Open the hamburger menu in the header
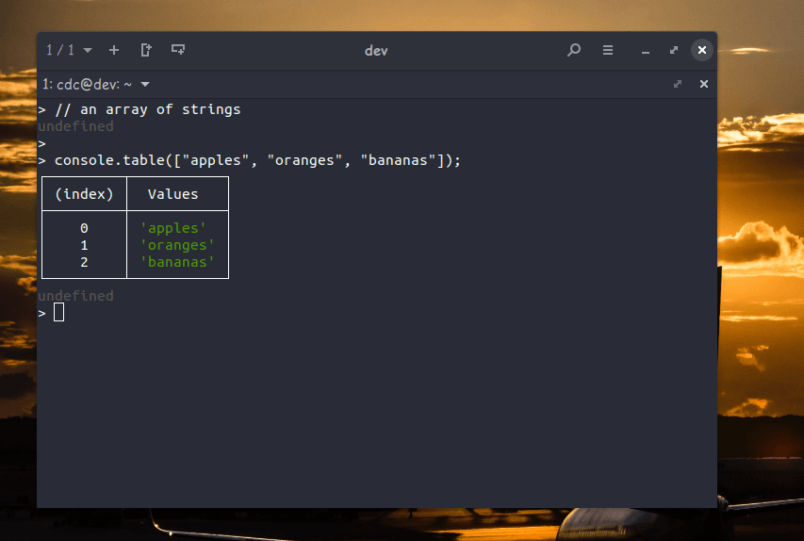 [x=608, y=50]
